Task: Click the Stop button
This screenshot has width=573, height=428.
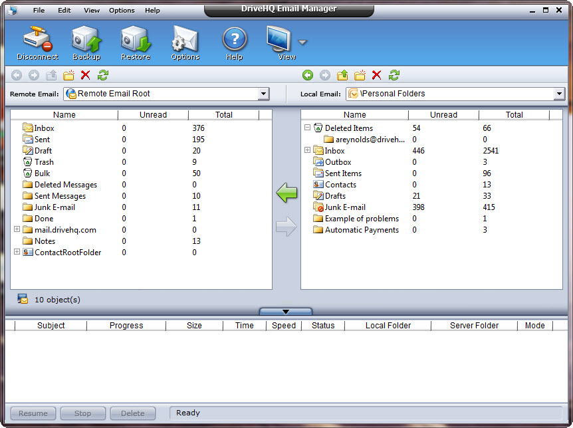Action: point(83,413)
